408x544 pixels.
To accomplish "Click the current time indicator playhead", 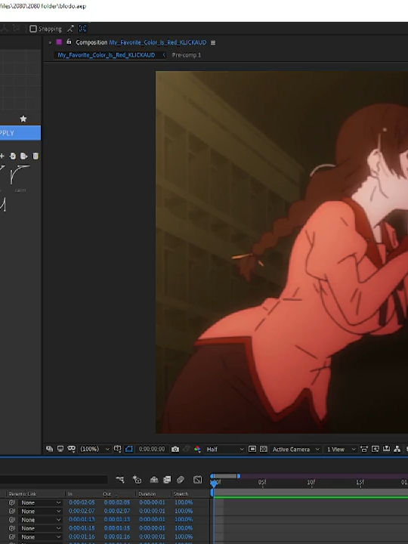I will coord(214,483).
